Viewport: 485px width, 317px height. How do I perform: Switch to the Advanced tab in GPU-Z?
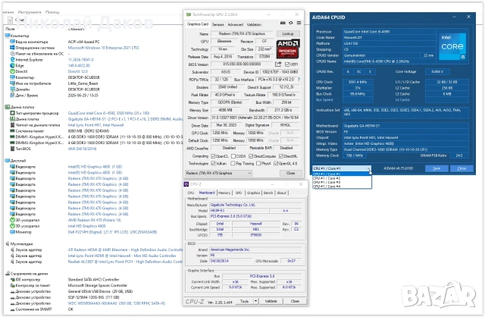[236, 24]
